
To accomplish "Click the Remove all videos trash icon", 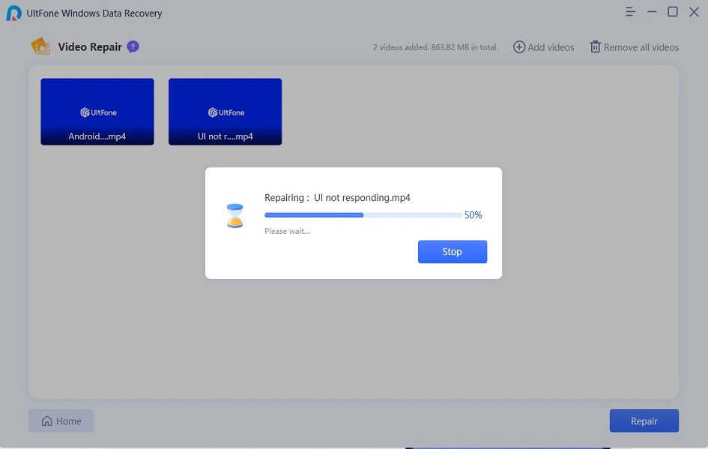I will point(595,47).
